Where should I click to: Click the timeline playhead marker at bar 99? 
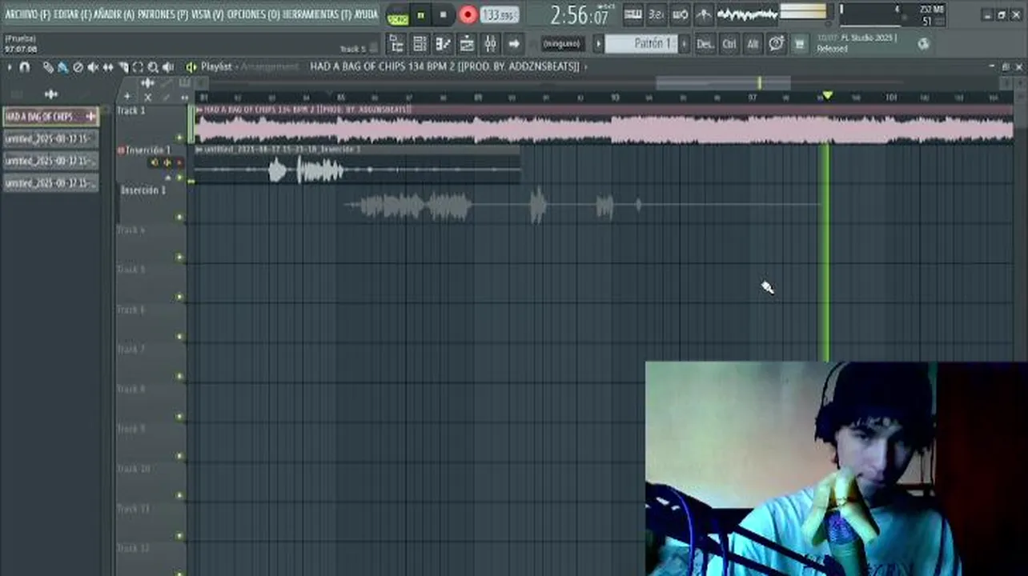coord(827,96)
